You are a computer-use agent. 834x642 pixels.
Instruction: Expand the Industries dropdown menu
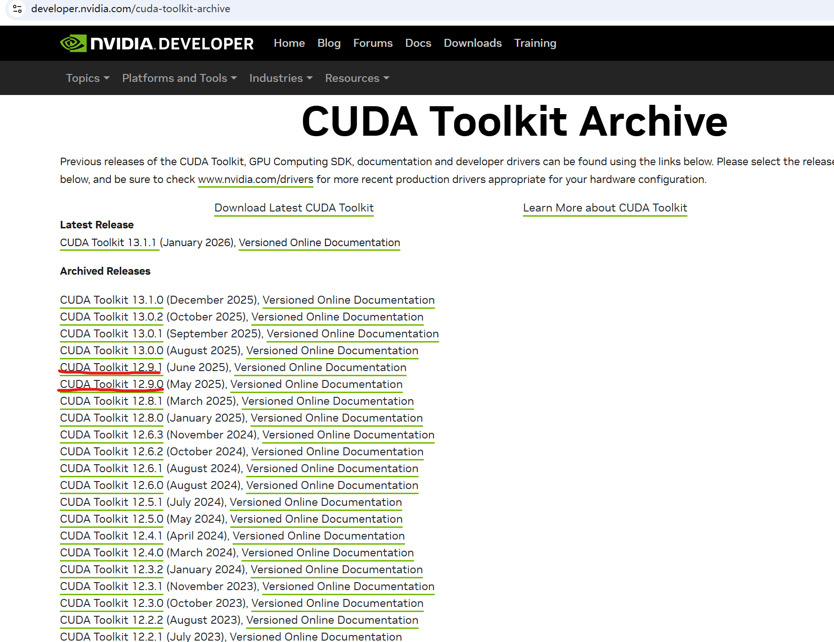click(281, 78)
